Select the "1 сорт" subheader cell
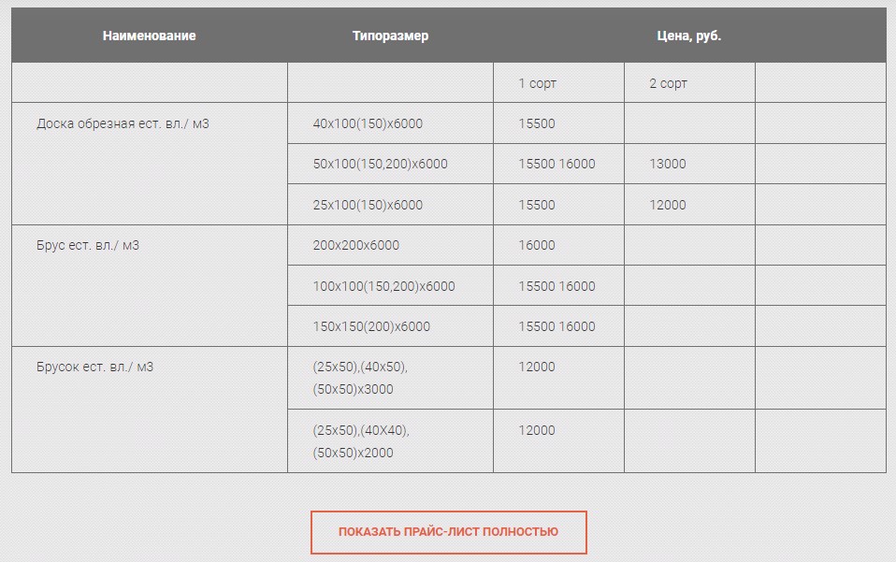 coord(538,83)
